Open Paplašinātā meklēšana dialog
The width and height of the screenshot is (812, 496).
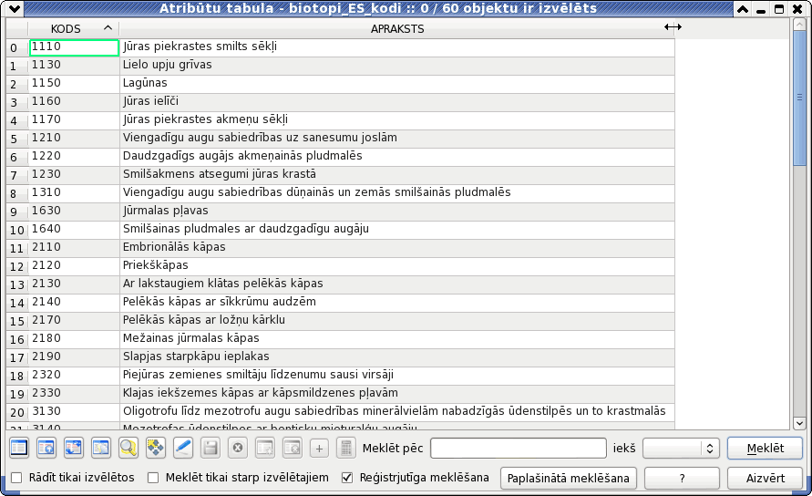pyautogui.click(x=568, y=478)
